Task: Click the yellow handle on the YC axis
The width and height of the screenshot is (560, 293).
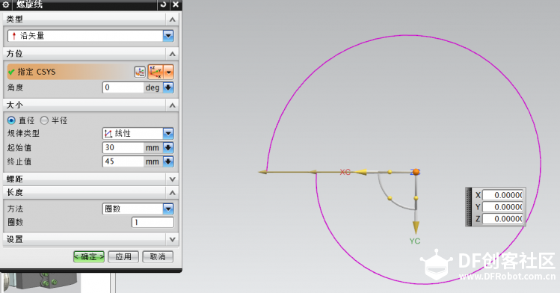Action: point(416,198)
